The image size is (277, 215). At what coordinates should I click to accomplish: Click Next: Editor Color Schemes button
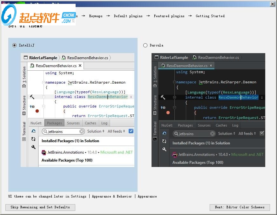click(x=240, y=207)
